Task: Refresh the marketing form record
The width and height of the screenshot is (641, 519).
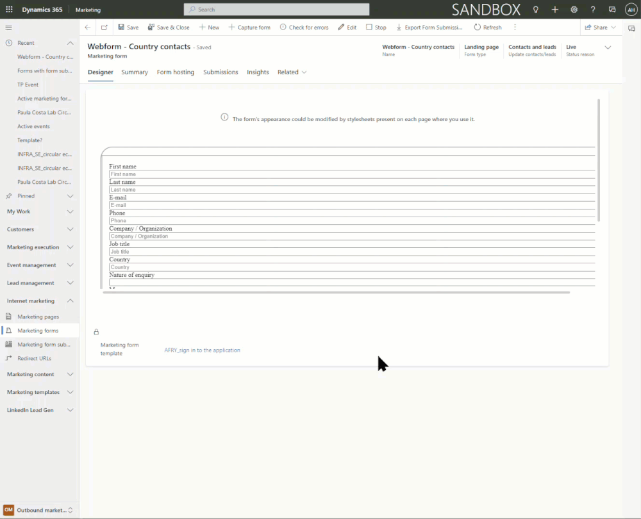Action: pyautogui.click(x=488, y=27)
